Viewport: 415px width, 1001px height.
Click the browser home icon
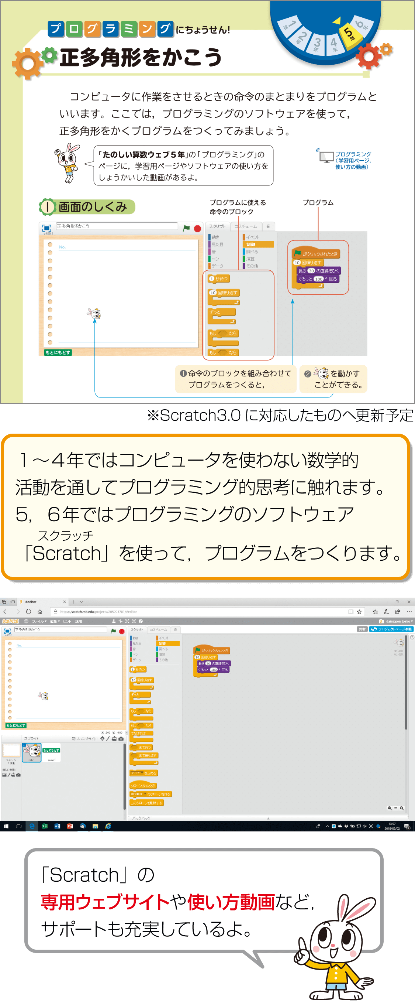pos(39,612)
